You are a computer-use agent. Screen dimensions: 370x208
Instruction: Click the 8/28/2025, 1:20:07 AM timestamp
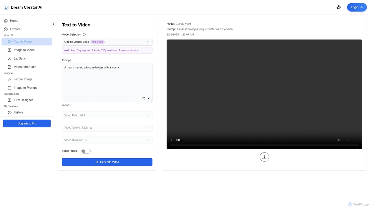[x=180, y=35]
